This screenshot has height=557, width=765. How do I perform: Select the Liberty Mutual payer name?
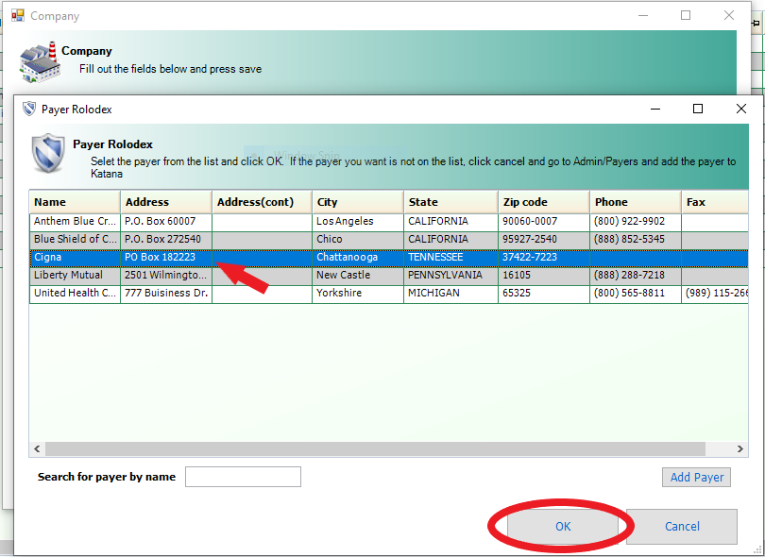click(76, 275)
